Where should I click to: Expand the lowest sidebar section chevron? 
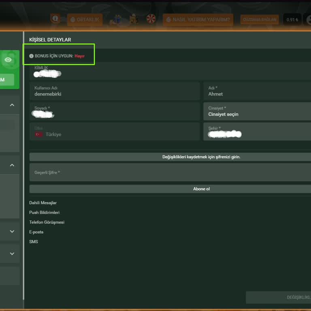click(12, 253)
